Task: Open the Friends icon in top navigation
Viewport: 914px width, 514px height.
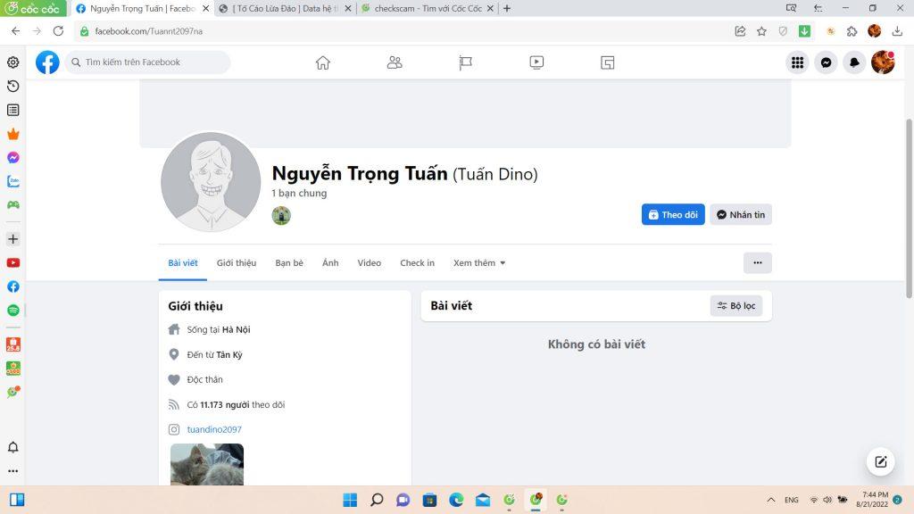Action: 394,62
